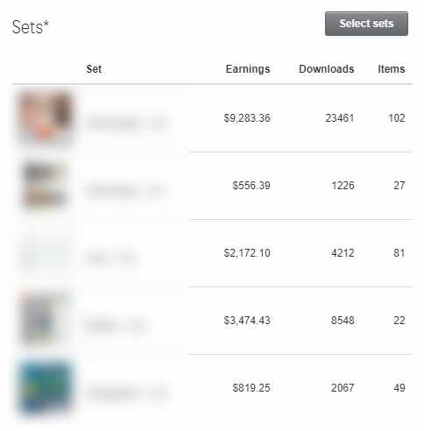Click the blurred set name with 27 items
Screen dimensions: 424x431
124,191
